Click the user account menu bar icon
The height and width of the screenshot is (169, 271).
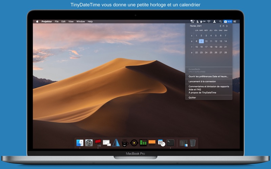214,21
